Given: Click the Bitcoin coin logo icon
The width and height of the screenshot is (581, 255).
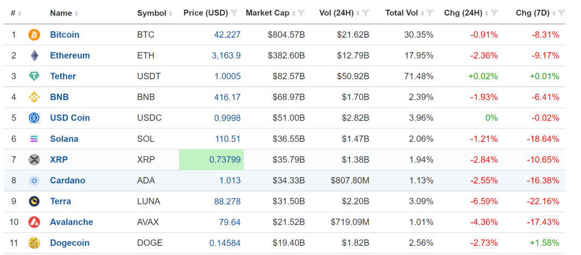Looking at the screenshot, I should coord(34,35).
